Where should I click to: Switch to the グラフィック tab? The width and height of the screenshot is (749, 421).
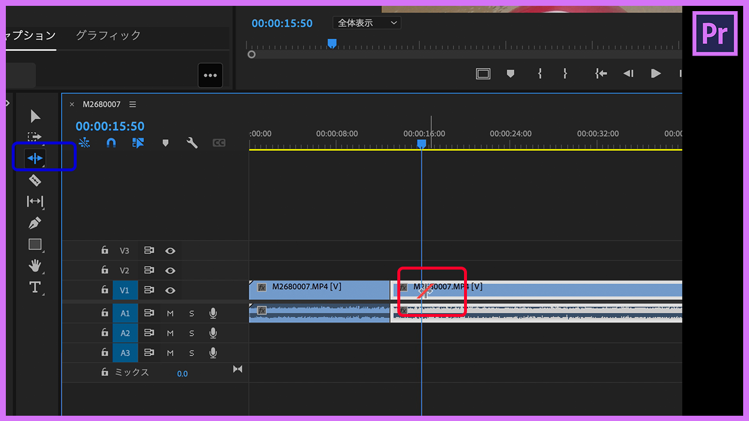click(x=108, y=35)
